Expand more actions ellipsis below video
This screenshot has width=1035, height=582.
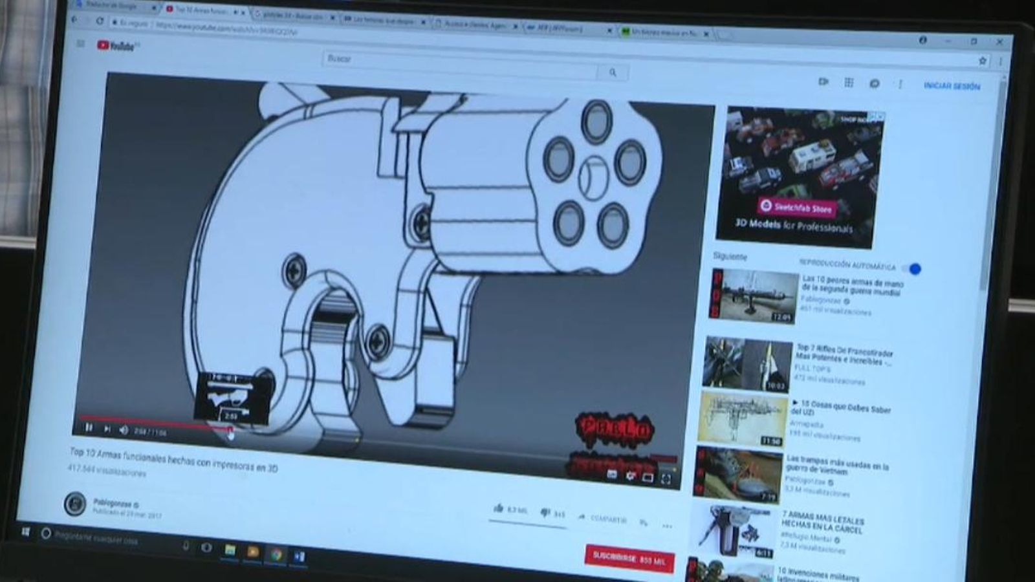tap(668, 526)
